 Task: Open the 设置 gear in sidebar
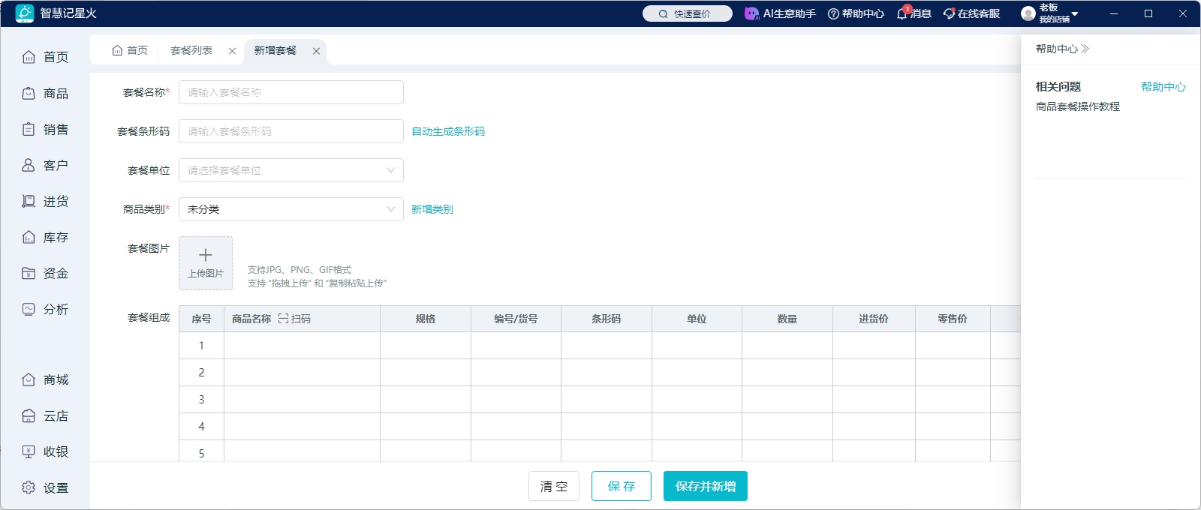coord(29,487)
